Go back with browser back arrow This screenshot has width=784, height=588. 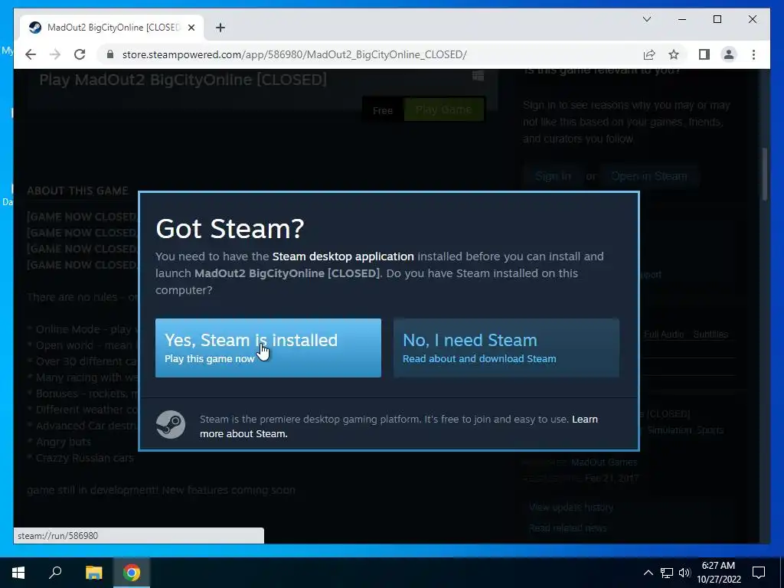31,54
